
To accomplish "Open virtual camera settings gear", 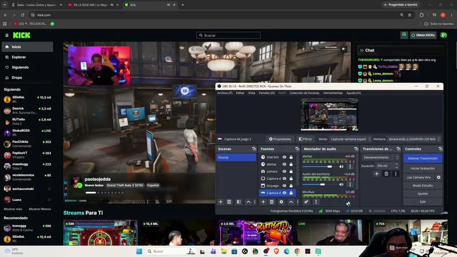I will [439, 177].
